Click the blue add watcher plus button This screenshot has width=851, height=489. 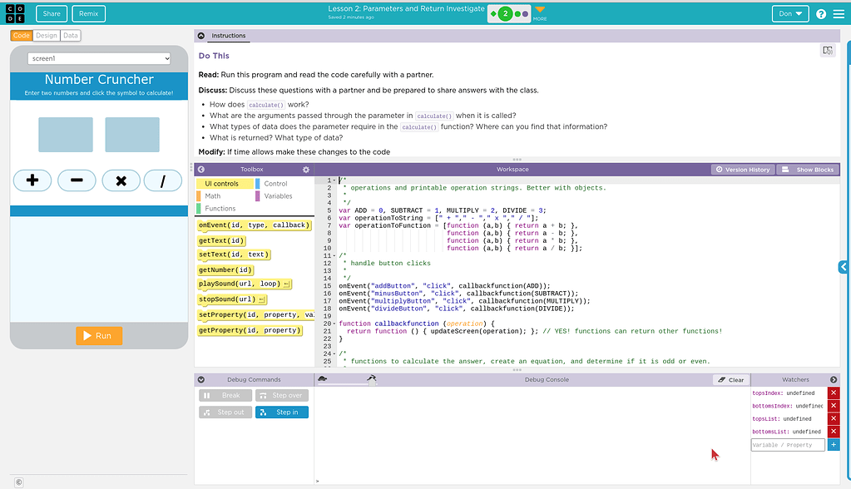(834, 445)
